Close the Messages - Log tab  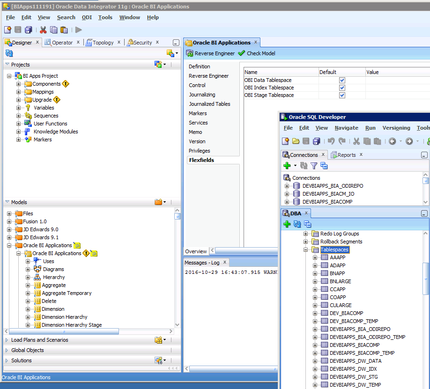(224, 262)
